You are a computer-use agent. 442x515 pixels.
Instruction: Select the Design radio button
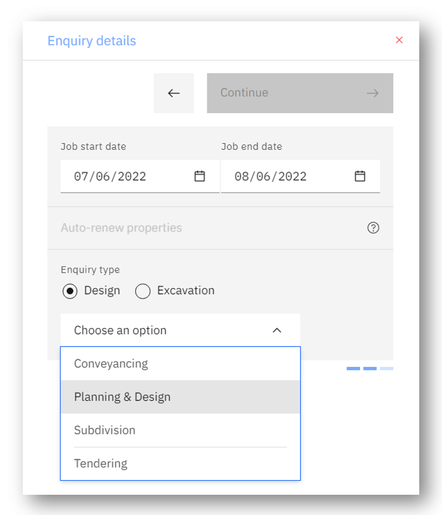point(70,291)
